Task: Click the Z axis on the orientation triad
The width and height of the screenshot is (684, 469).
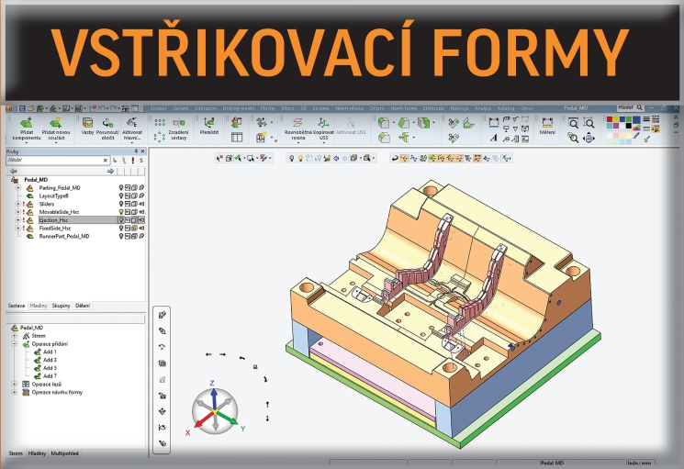Action: [213, 395]
